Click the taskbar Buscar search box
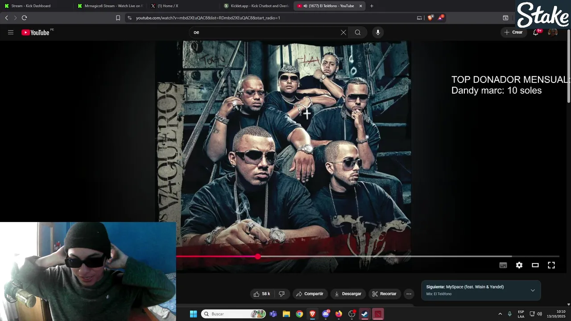Screen dimensions: 571x321 point(233,314)
